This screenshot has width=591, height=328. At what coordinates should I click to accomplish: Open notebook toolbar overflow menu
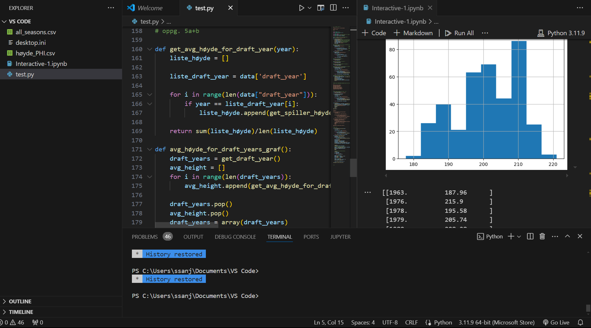485,33
